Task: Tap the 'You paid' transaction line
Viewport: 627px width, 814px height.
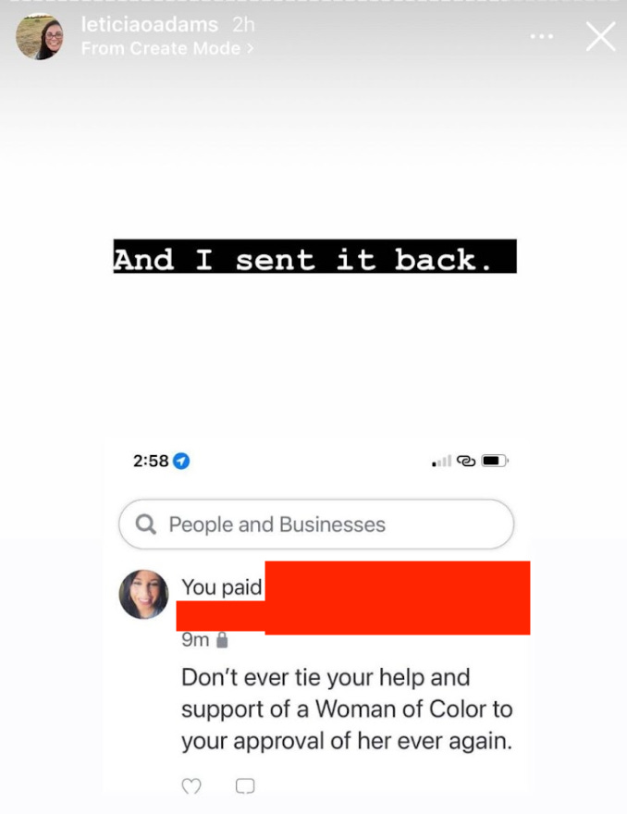Action: (221, 587)
